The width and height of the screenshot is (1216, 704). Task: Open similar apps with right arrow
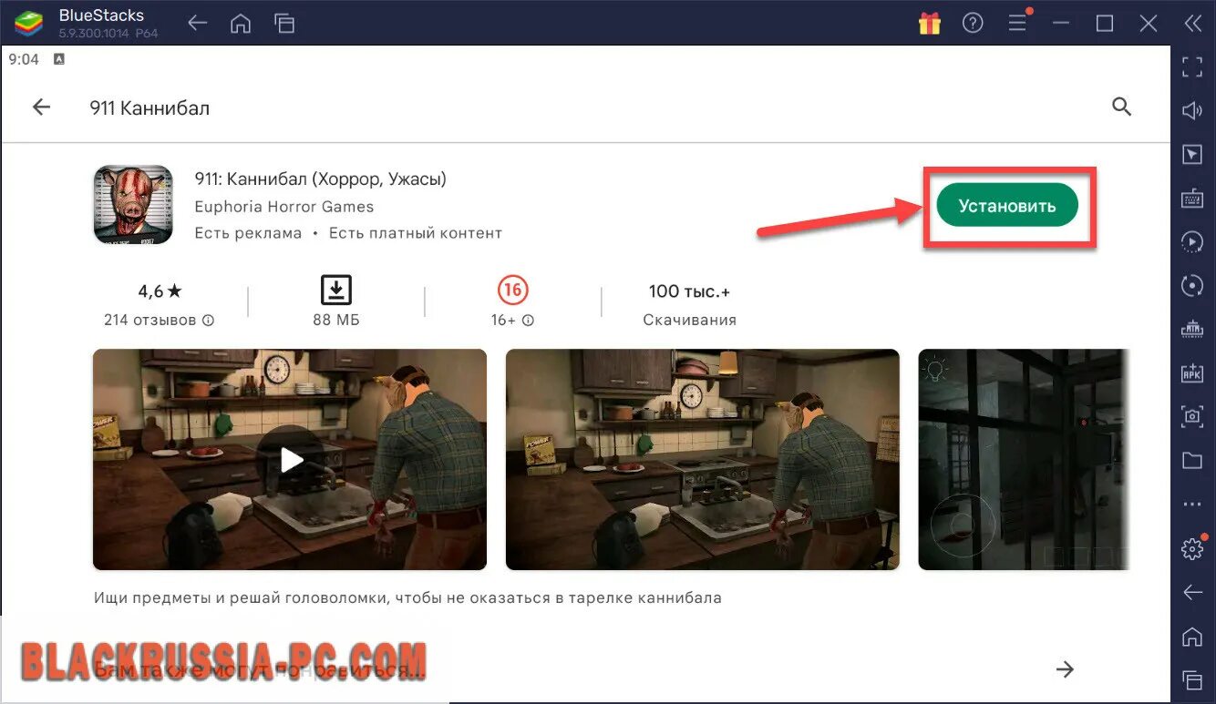(1065, 670)
